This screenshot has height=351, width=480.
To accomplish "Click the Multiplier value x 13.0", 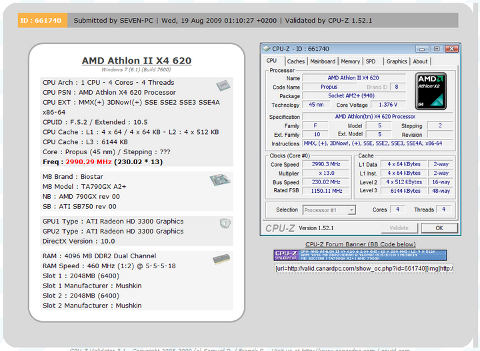I will tap(326, 173).
